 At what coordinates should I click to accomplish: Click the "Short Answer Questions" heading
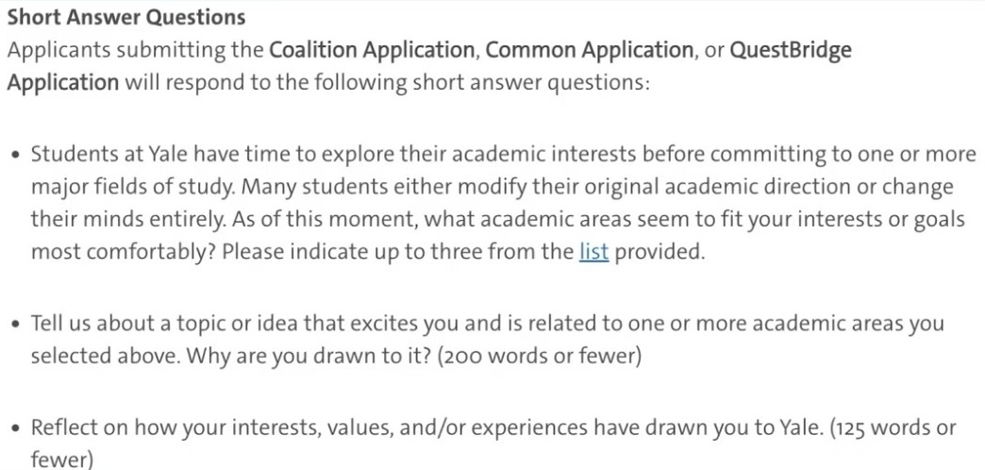click(x=126, y=17)
